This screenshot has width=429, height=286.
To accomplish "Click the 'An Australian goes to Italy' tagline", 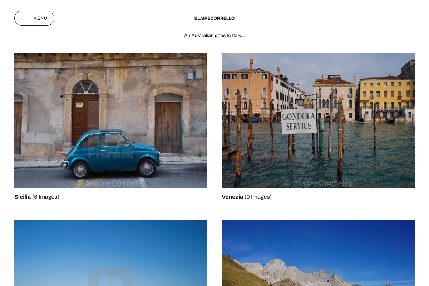I will tap(214, 35).
